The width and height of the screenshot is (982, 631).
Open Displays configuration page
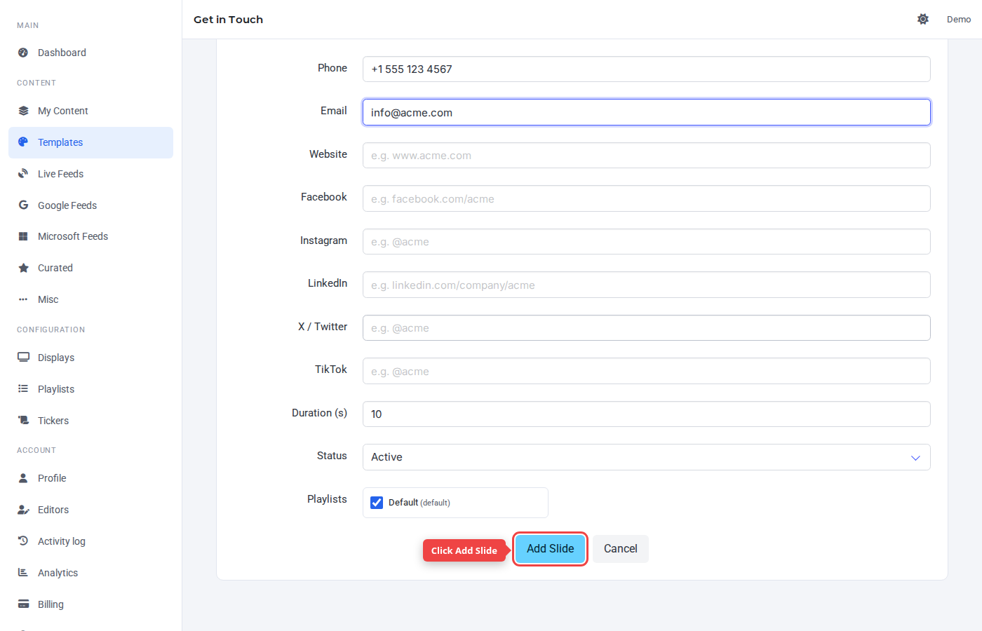(x=90, y=358)
